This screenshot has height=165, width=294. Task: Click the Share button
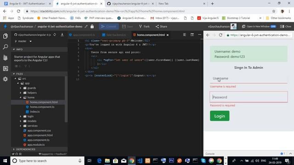(161, 27)
